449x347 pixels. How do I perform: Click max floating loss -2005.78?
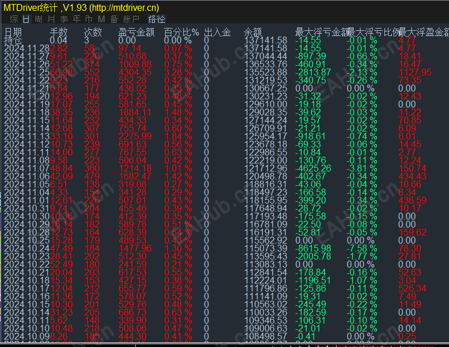tap(313, 257)
